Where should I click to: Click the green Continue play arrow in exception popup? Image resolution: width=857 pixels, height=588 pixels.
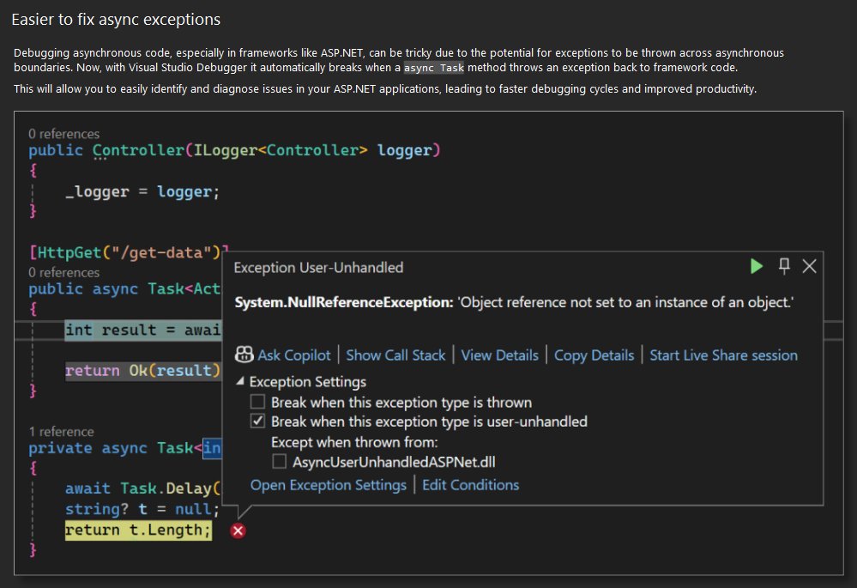757,266
